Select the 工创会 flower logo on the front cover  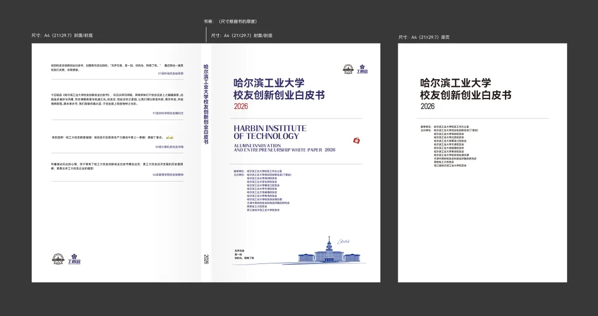362,69
